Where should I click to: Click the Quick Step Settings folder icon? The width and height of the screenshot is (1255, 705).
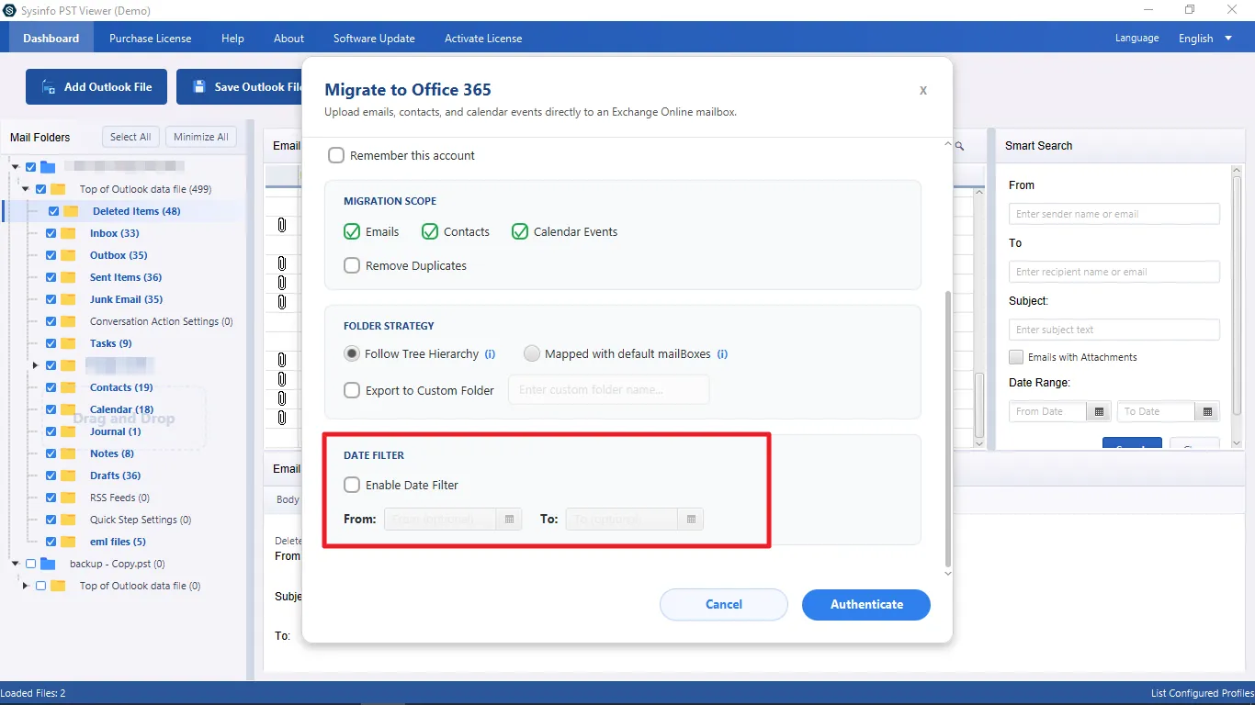click(68, 520)
